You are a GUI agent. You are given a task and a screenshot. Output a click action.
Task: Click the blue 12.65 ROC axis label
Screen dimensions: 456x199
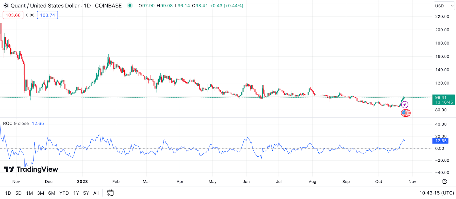[441, 141]
